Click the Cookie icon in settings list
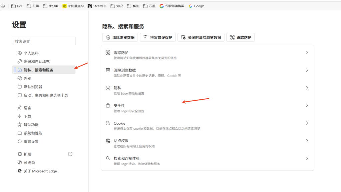The height and width of the screenshot is (192, 341). point(108,123)
